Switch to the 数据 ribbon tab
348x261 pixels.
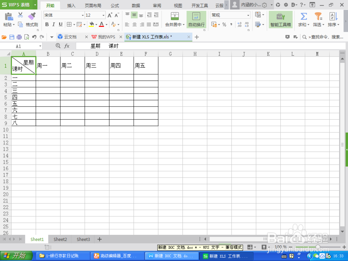(136, 6)
